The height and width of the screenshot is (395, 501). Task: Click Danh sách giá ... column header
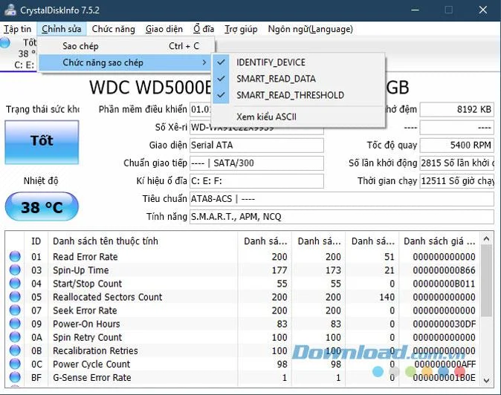[x=439, y=241]
